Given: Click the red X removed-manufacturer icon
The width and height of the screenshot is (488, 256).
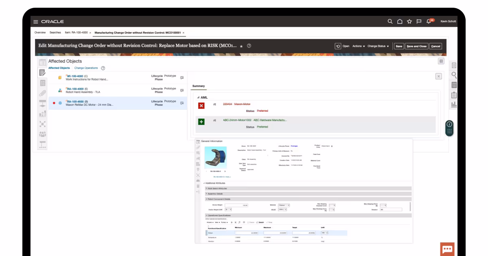Looking at the screenshot, I should [x=201, y=106].
